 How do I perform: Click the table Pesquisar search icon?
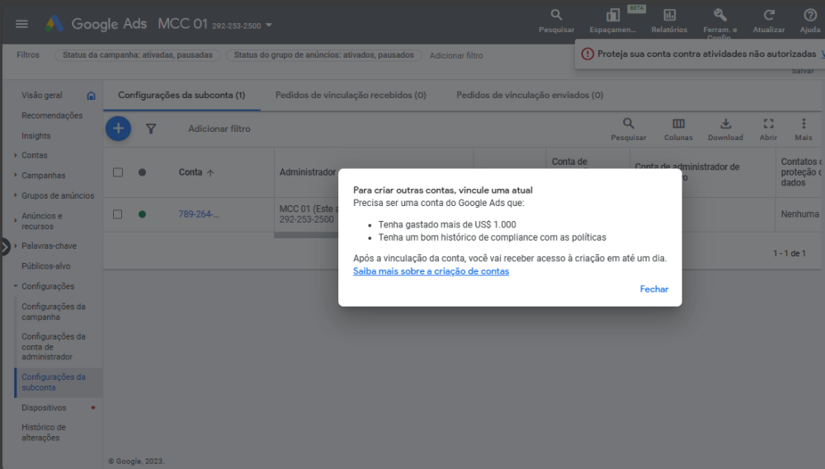tap(628, 124)
